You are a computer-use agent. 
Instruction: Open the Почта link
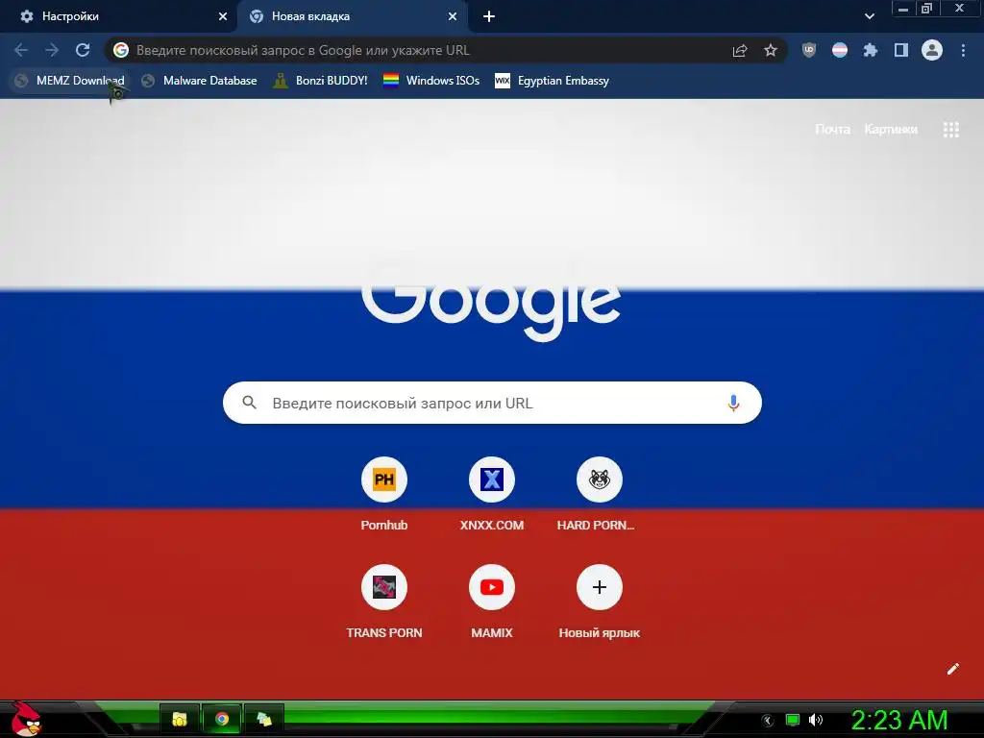[x=832, y=130]
